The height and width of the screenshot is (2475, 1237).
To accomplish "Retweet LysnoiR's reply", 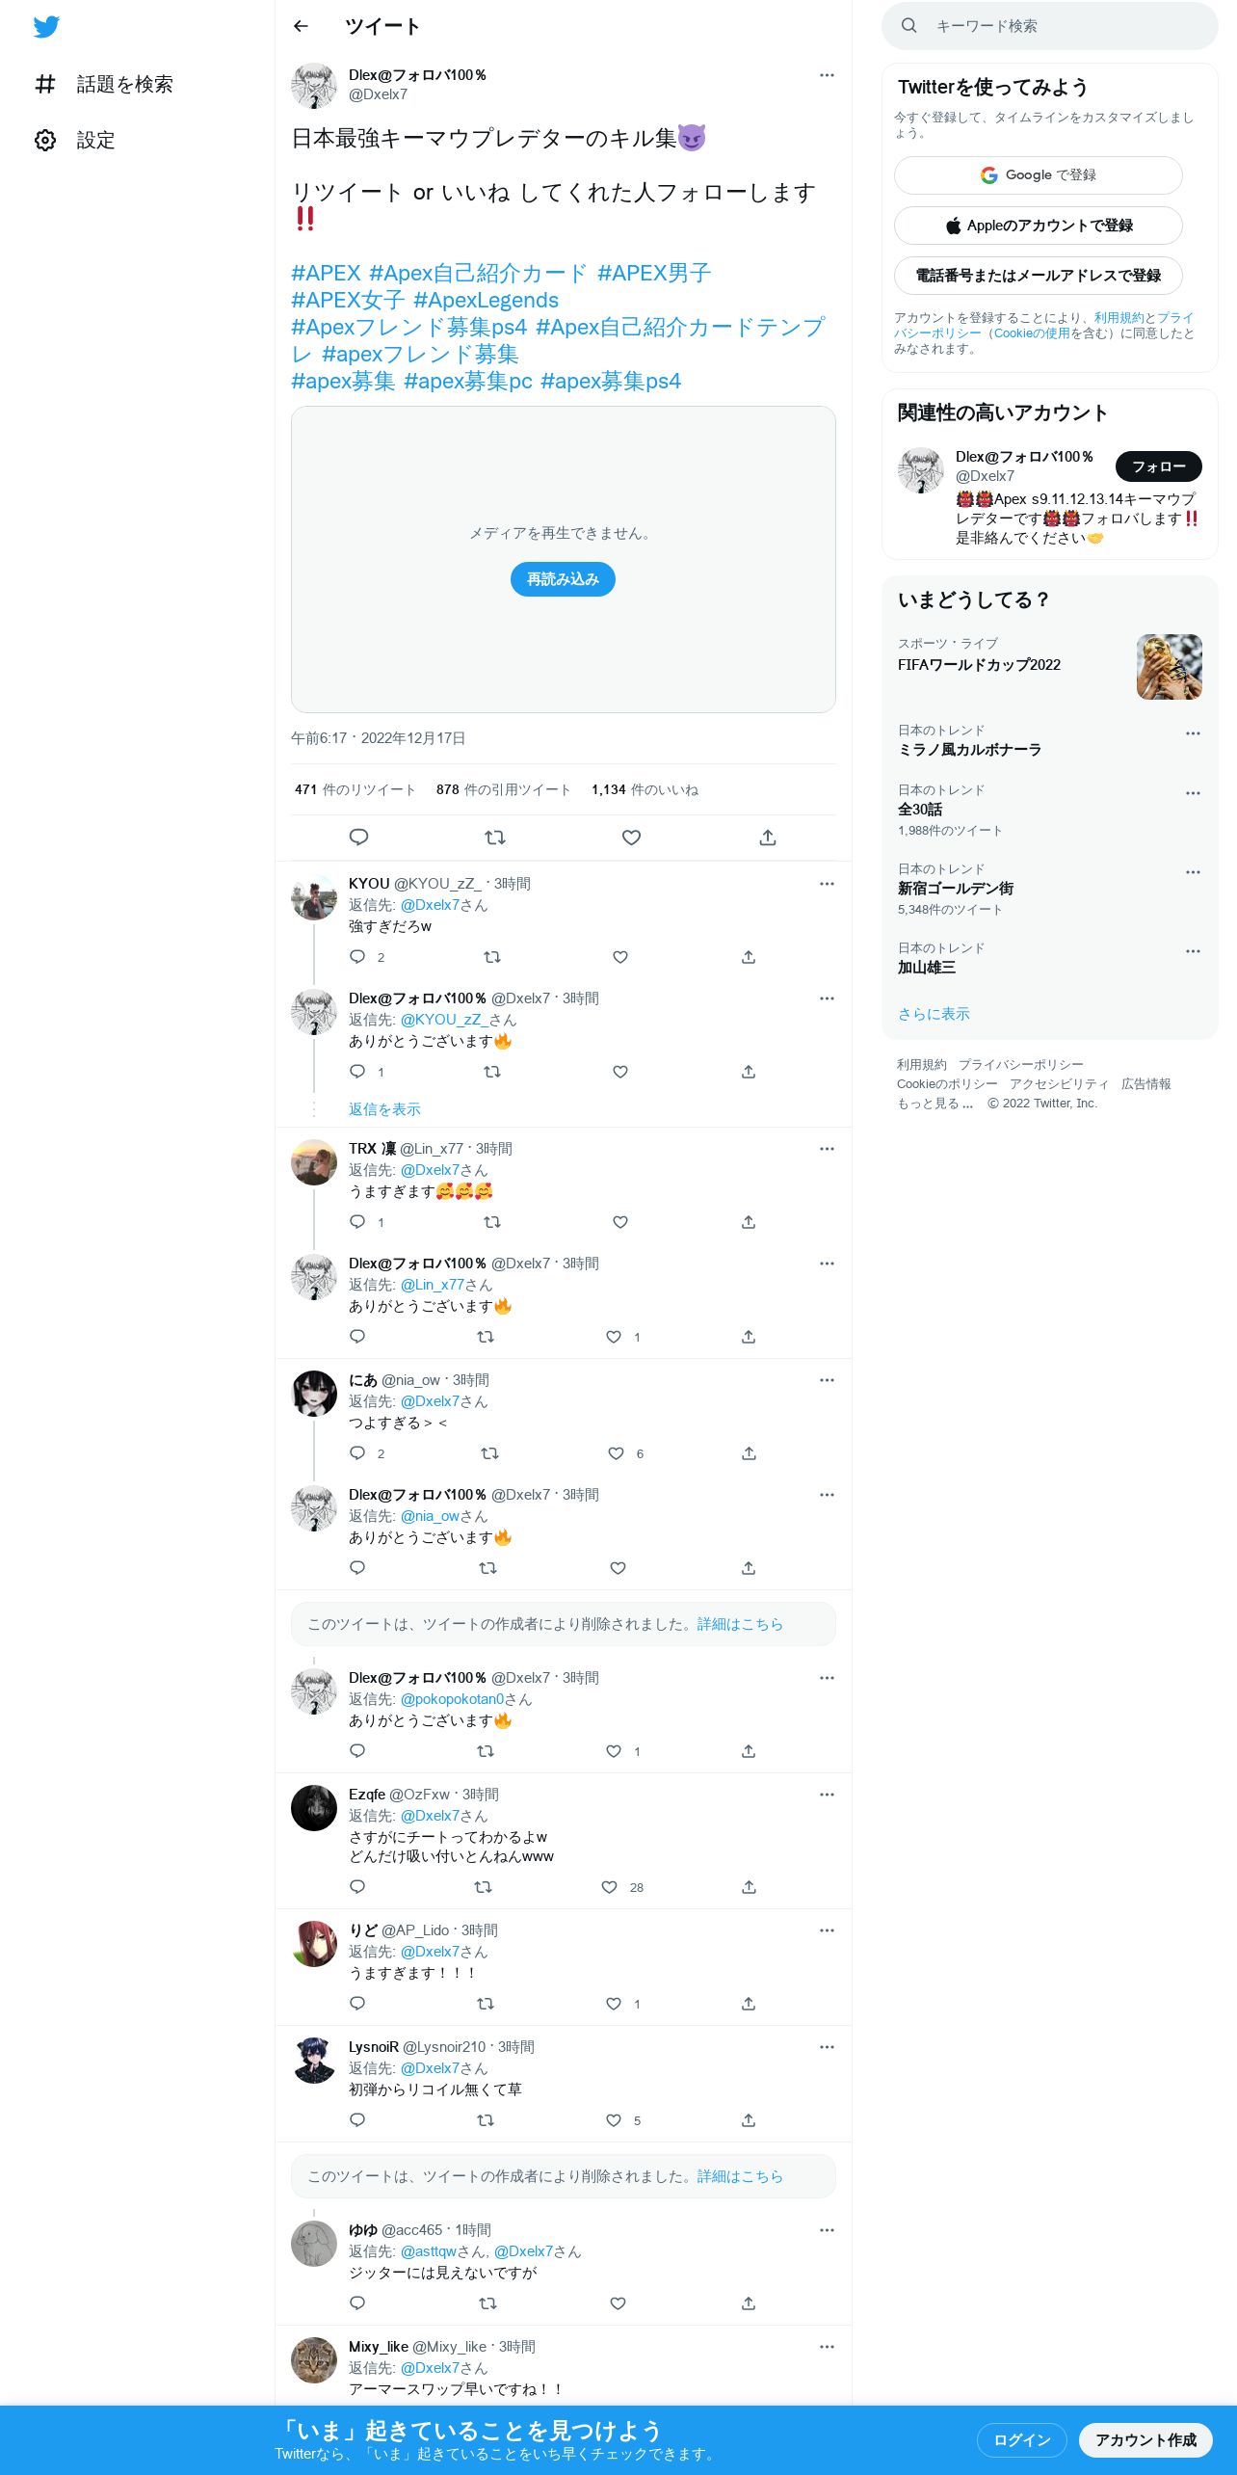I will click(486, 2120).
